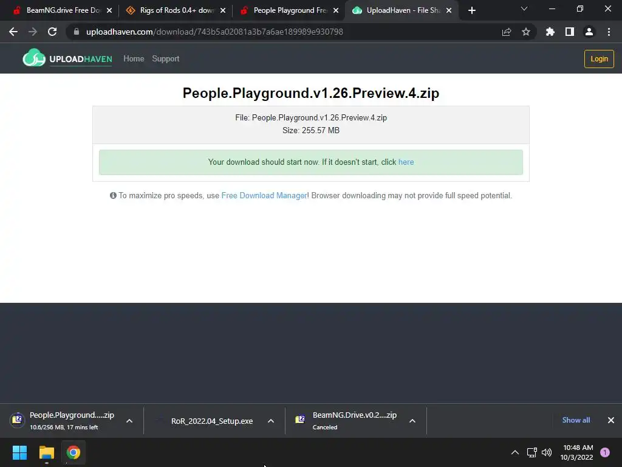The height and width of the screenshot is (467, 622).
Task: Click the padlock site info icon
Action: click(76, 32)
